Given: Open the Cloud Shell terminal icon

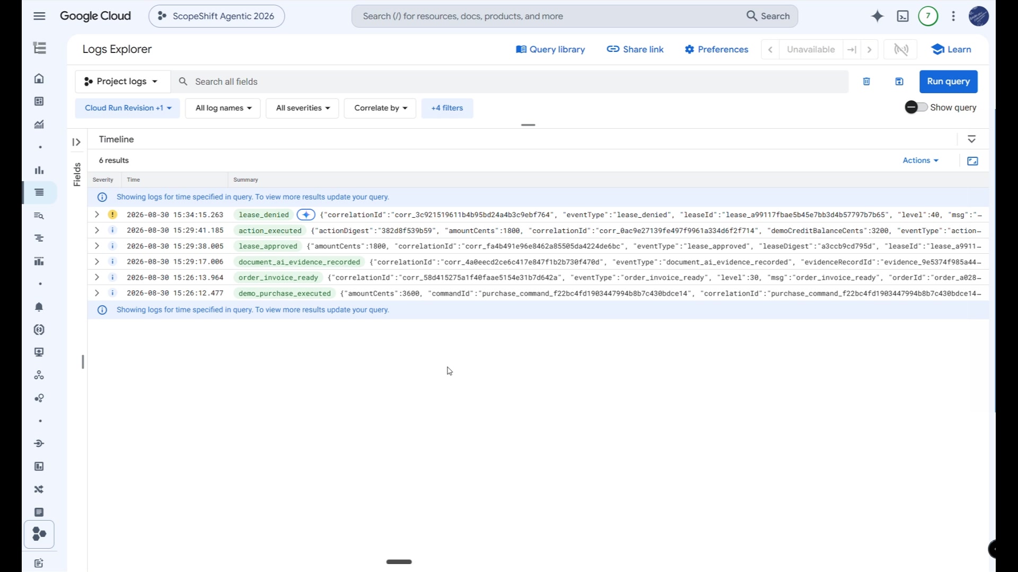Looking at the screenshot, I should (x=902, y=16).
